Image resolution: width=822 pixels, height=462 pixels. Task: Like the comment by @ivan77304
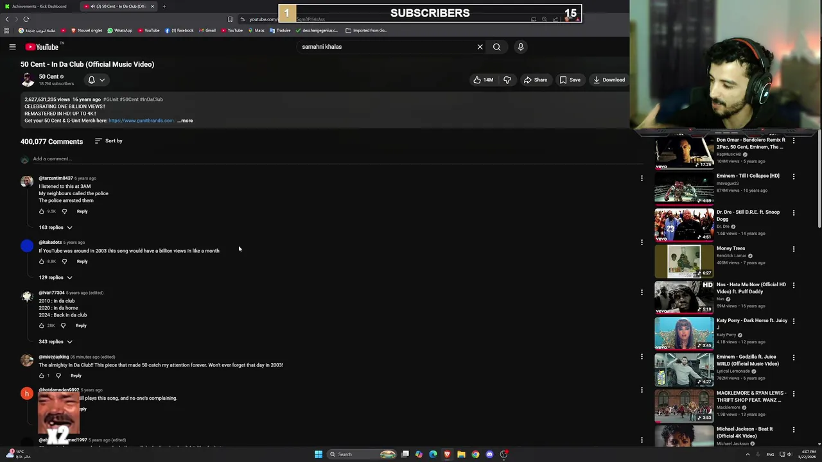(42, 326)
